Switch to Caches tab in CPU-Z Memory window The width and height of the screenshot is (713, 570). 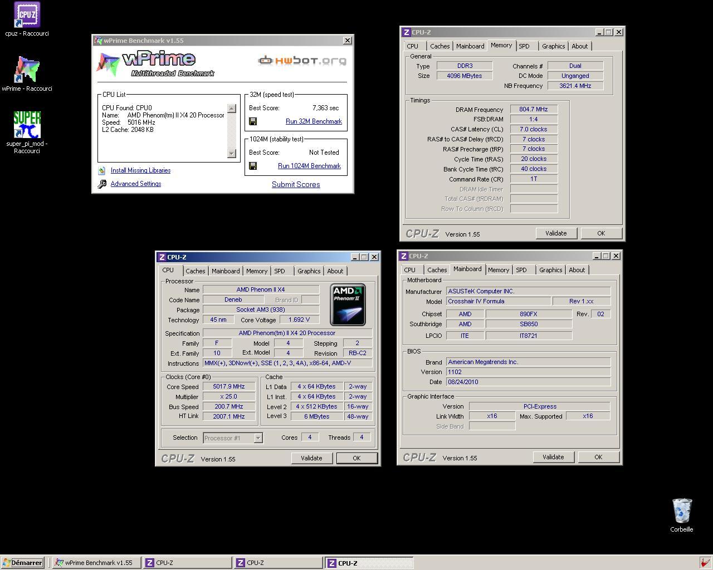click(439, 46)
